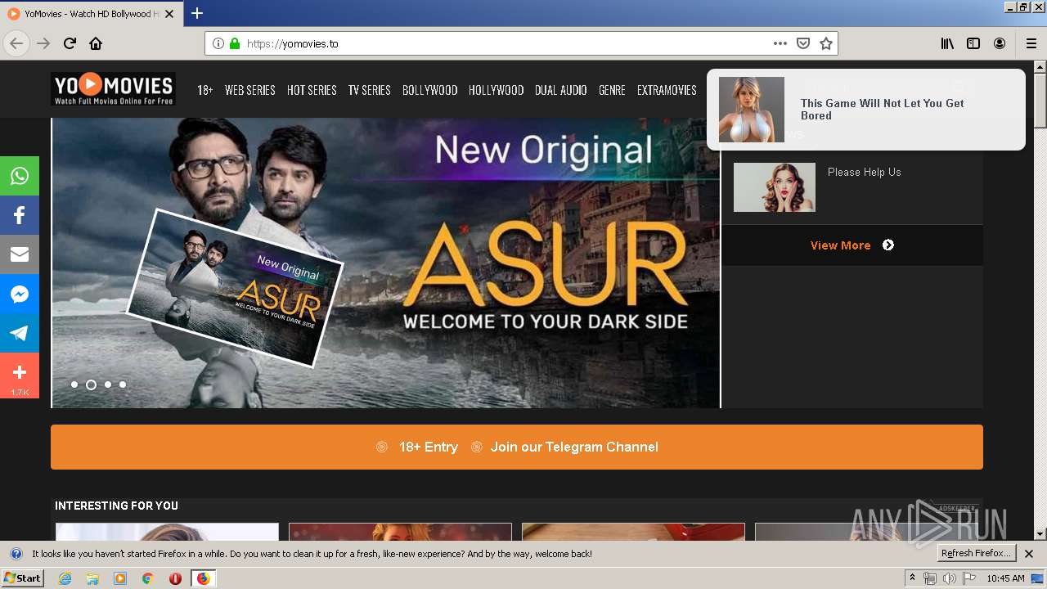
Task: Open the 18+ menu item
Action: tap(205, 90)
